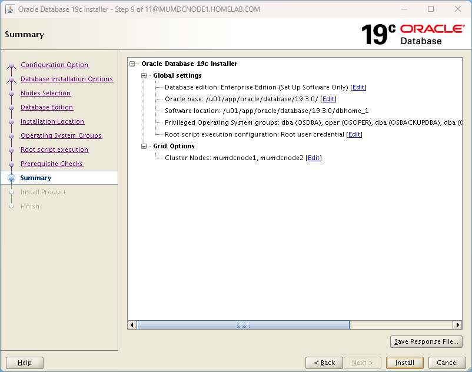This screenshot has height=372, width=472.
Task: Select the Oracle base Edit link
Action: tap(328, 99)
